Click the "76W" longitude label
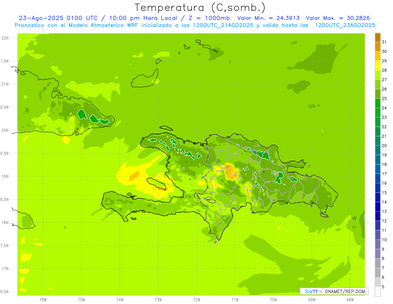This screenshot has height=304, width=393. 43,299
